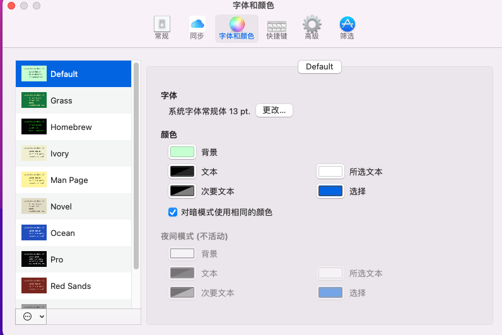
Task: Select the Ocean theme in list
Action: tap(62, 233)
